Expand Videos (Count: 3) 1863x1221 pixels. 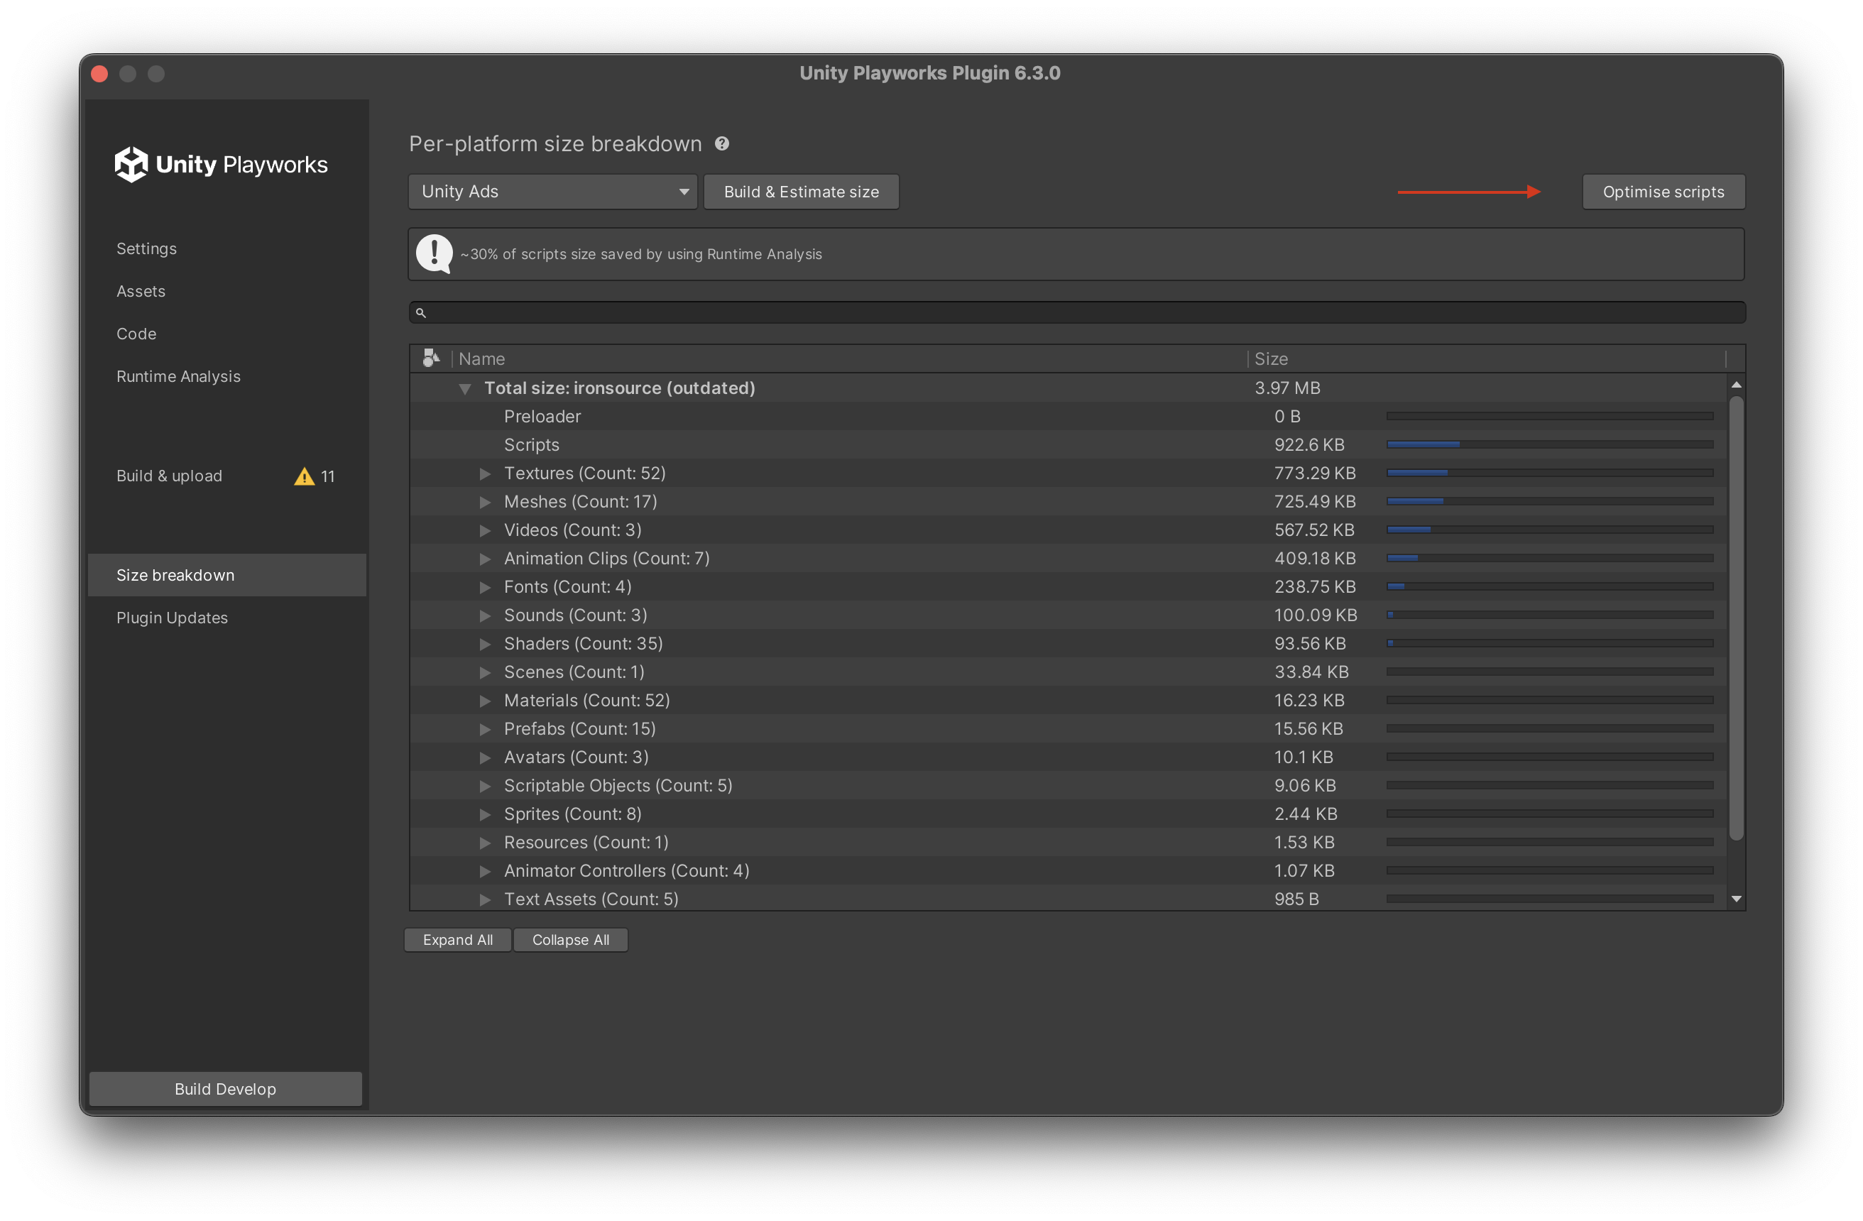486,531
